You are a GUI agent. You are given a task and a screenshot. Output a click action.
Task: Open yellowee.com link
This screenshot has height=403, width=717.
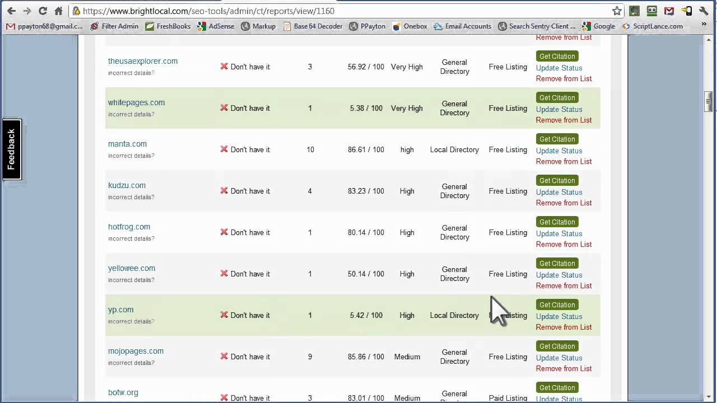pyautogui.click(x=132, y=268)
